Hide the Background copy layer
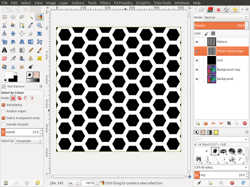The image size is (250, 187). [x=197, y=70]
